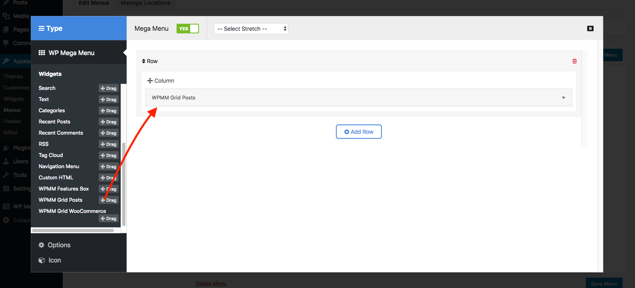Open Themes in WordPress sidebar
Screen dimensions: 635x288
[x=13, y=76]
